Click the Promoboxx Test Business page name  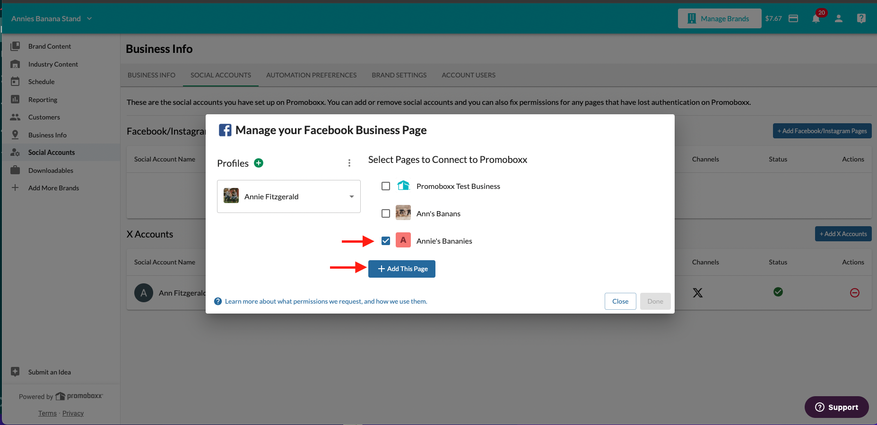(x=458, y=186)
